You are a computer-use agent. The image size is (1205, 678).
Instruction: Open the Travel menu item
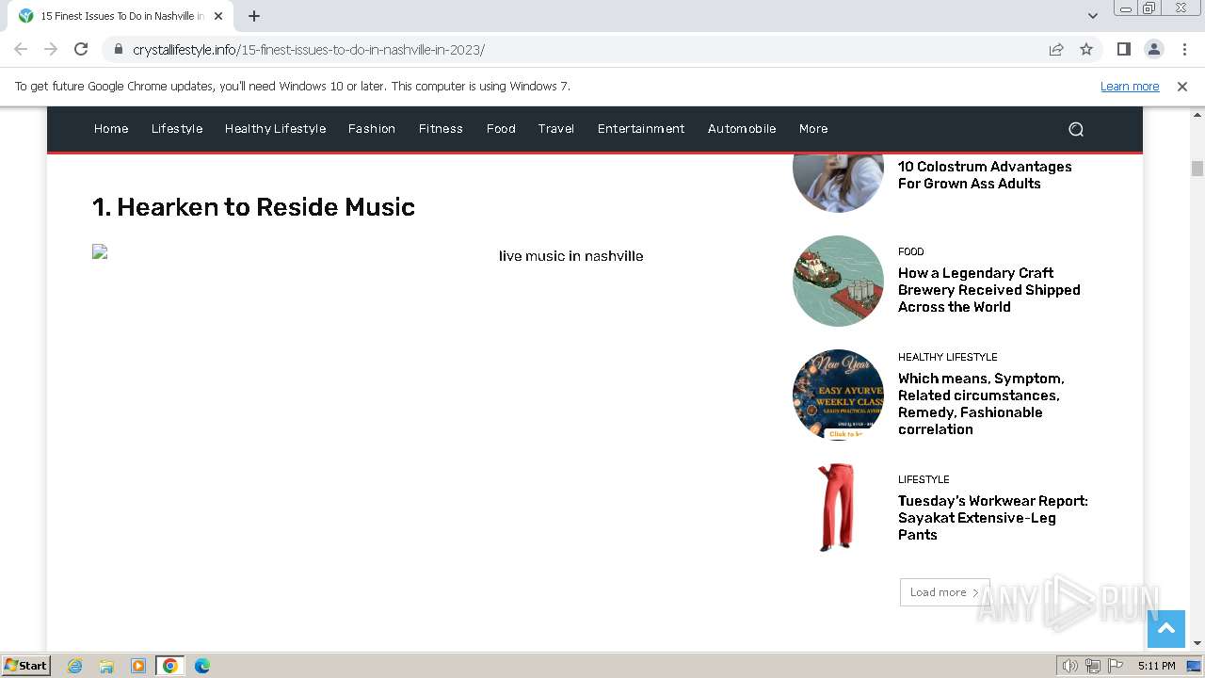(556, 129)
